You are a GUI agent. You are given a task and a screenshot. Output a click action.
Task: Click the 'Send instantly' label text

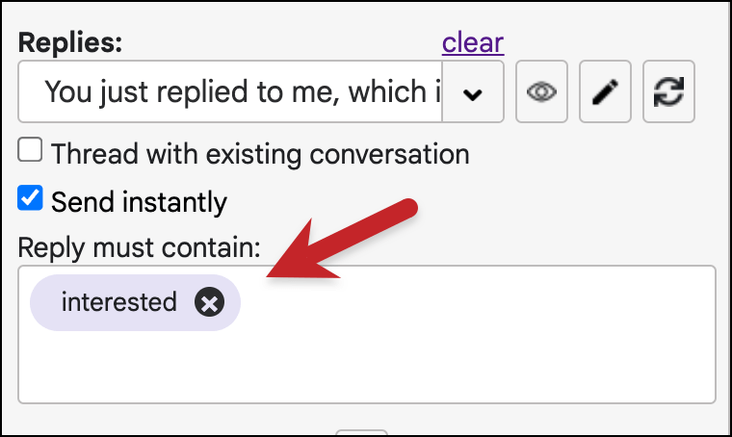click(x=139, y=202)
